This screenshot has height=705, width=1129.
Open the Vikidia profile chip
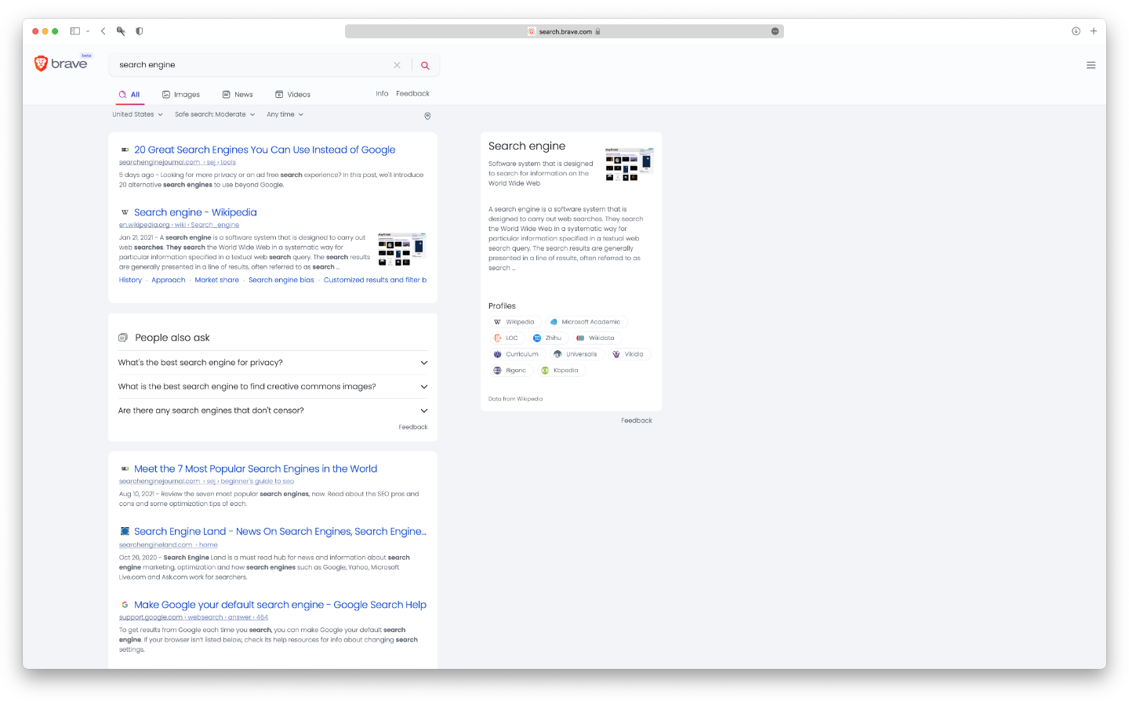pos(629,354)
